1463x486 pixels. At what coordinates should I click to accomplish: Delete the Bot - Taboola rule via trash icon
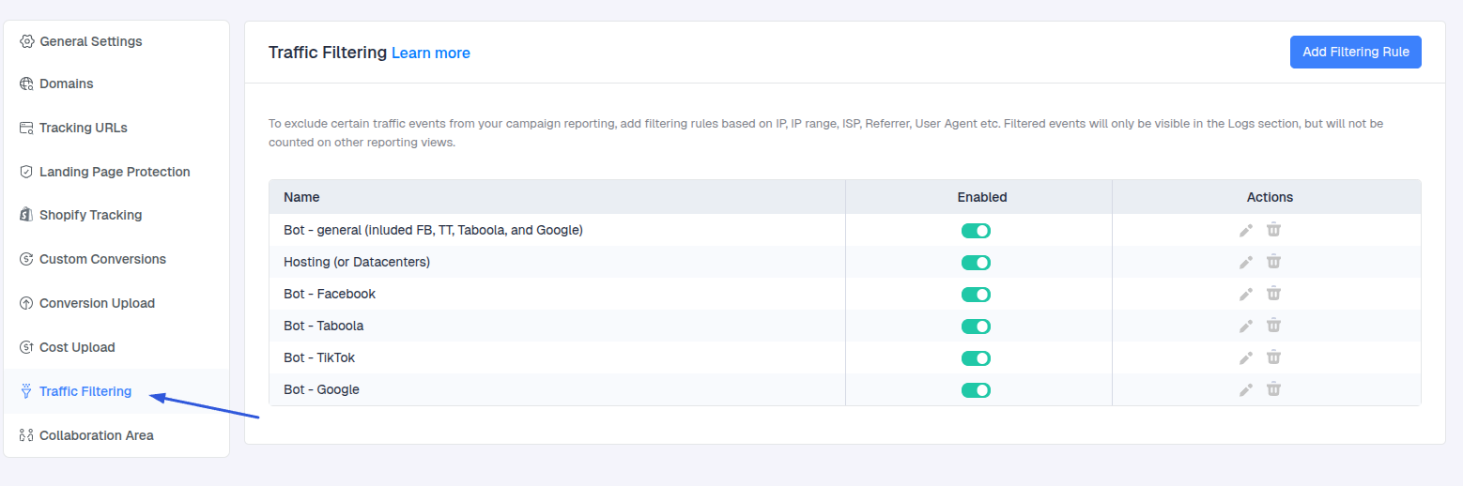coord(1273,326)
